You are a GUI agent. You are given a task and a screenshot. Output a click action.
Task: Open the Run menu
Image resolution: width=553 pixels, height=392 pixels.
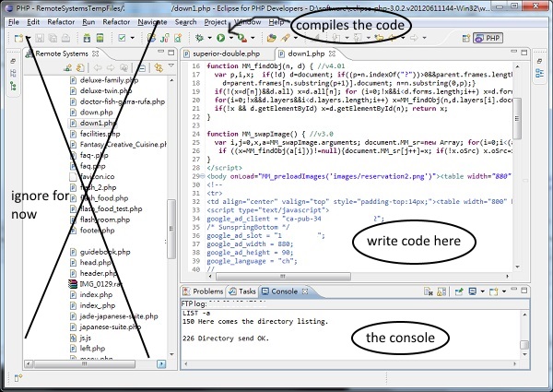click(x=88, y=22)
